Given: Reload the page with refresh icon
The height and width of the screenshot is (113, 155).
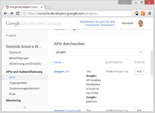Looking at the screenshot, I should pyautogui.click(x=18, y=13).
